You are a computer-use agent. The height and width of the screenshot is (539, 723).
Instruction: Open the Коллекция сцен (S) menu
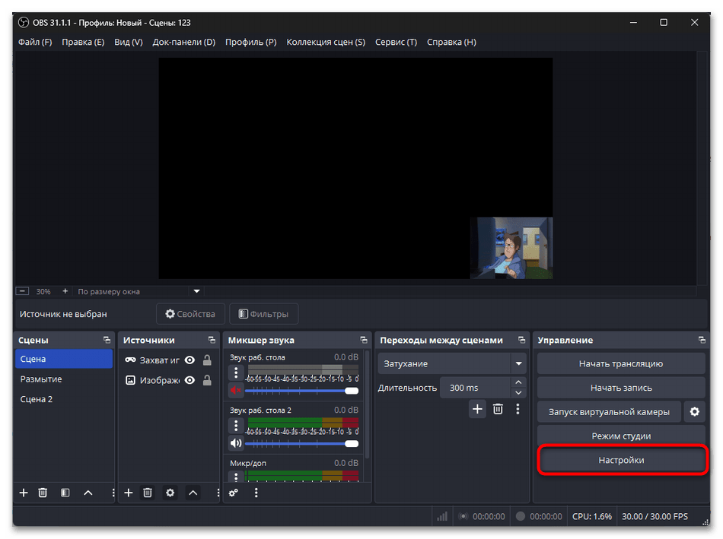coord(325,42)
